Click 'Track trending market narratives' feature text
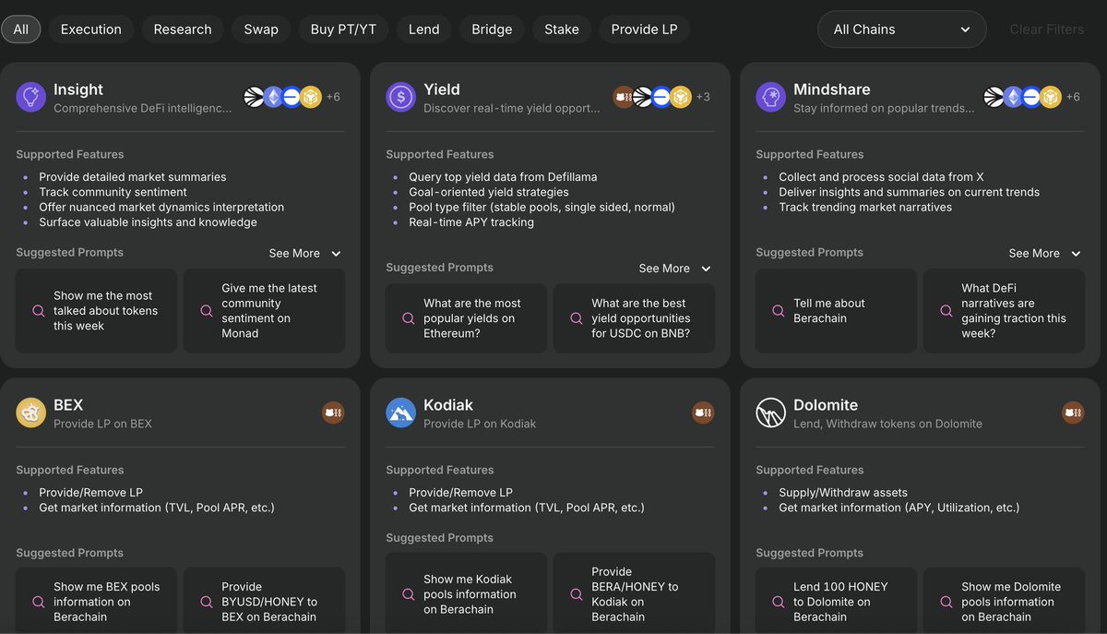This screenshot has width=1107, height=634. coord(865,207)
